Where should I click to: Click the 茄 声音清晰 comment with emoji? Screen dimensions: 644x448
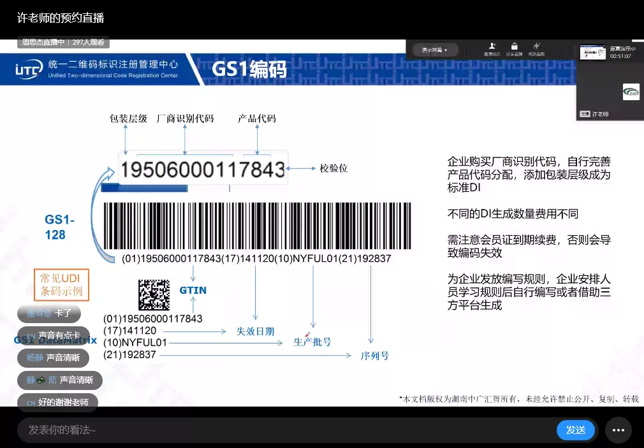click(x=59, y=380)
